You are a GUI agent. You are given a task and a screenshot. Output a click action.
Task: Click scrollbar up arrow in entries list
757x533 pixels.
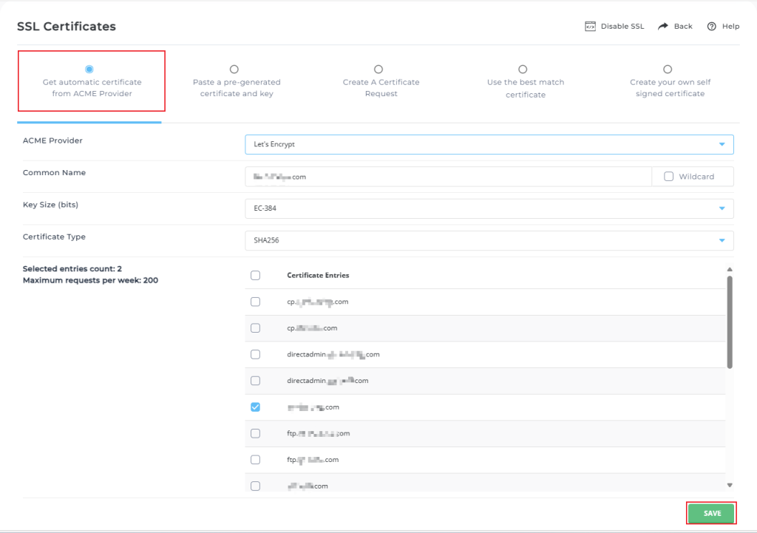pyautogui.click(x=730, y=270)
